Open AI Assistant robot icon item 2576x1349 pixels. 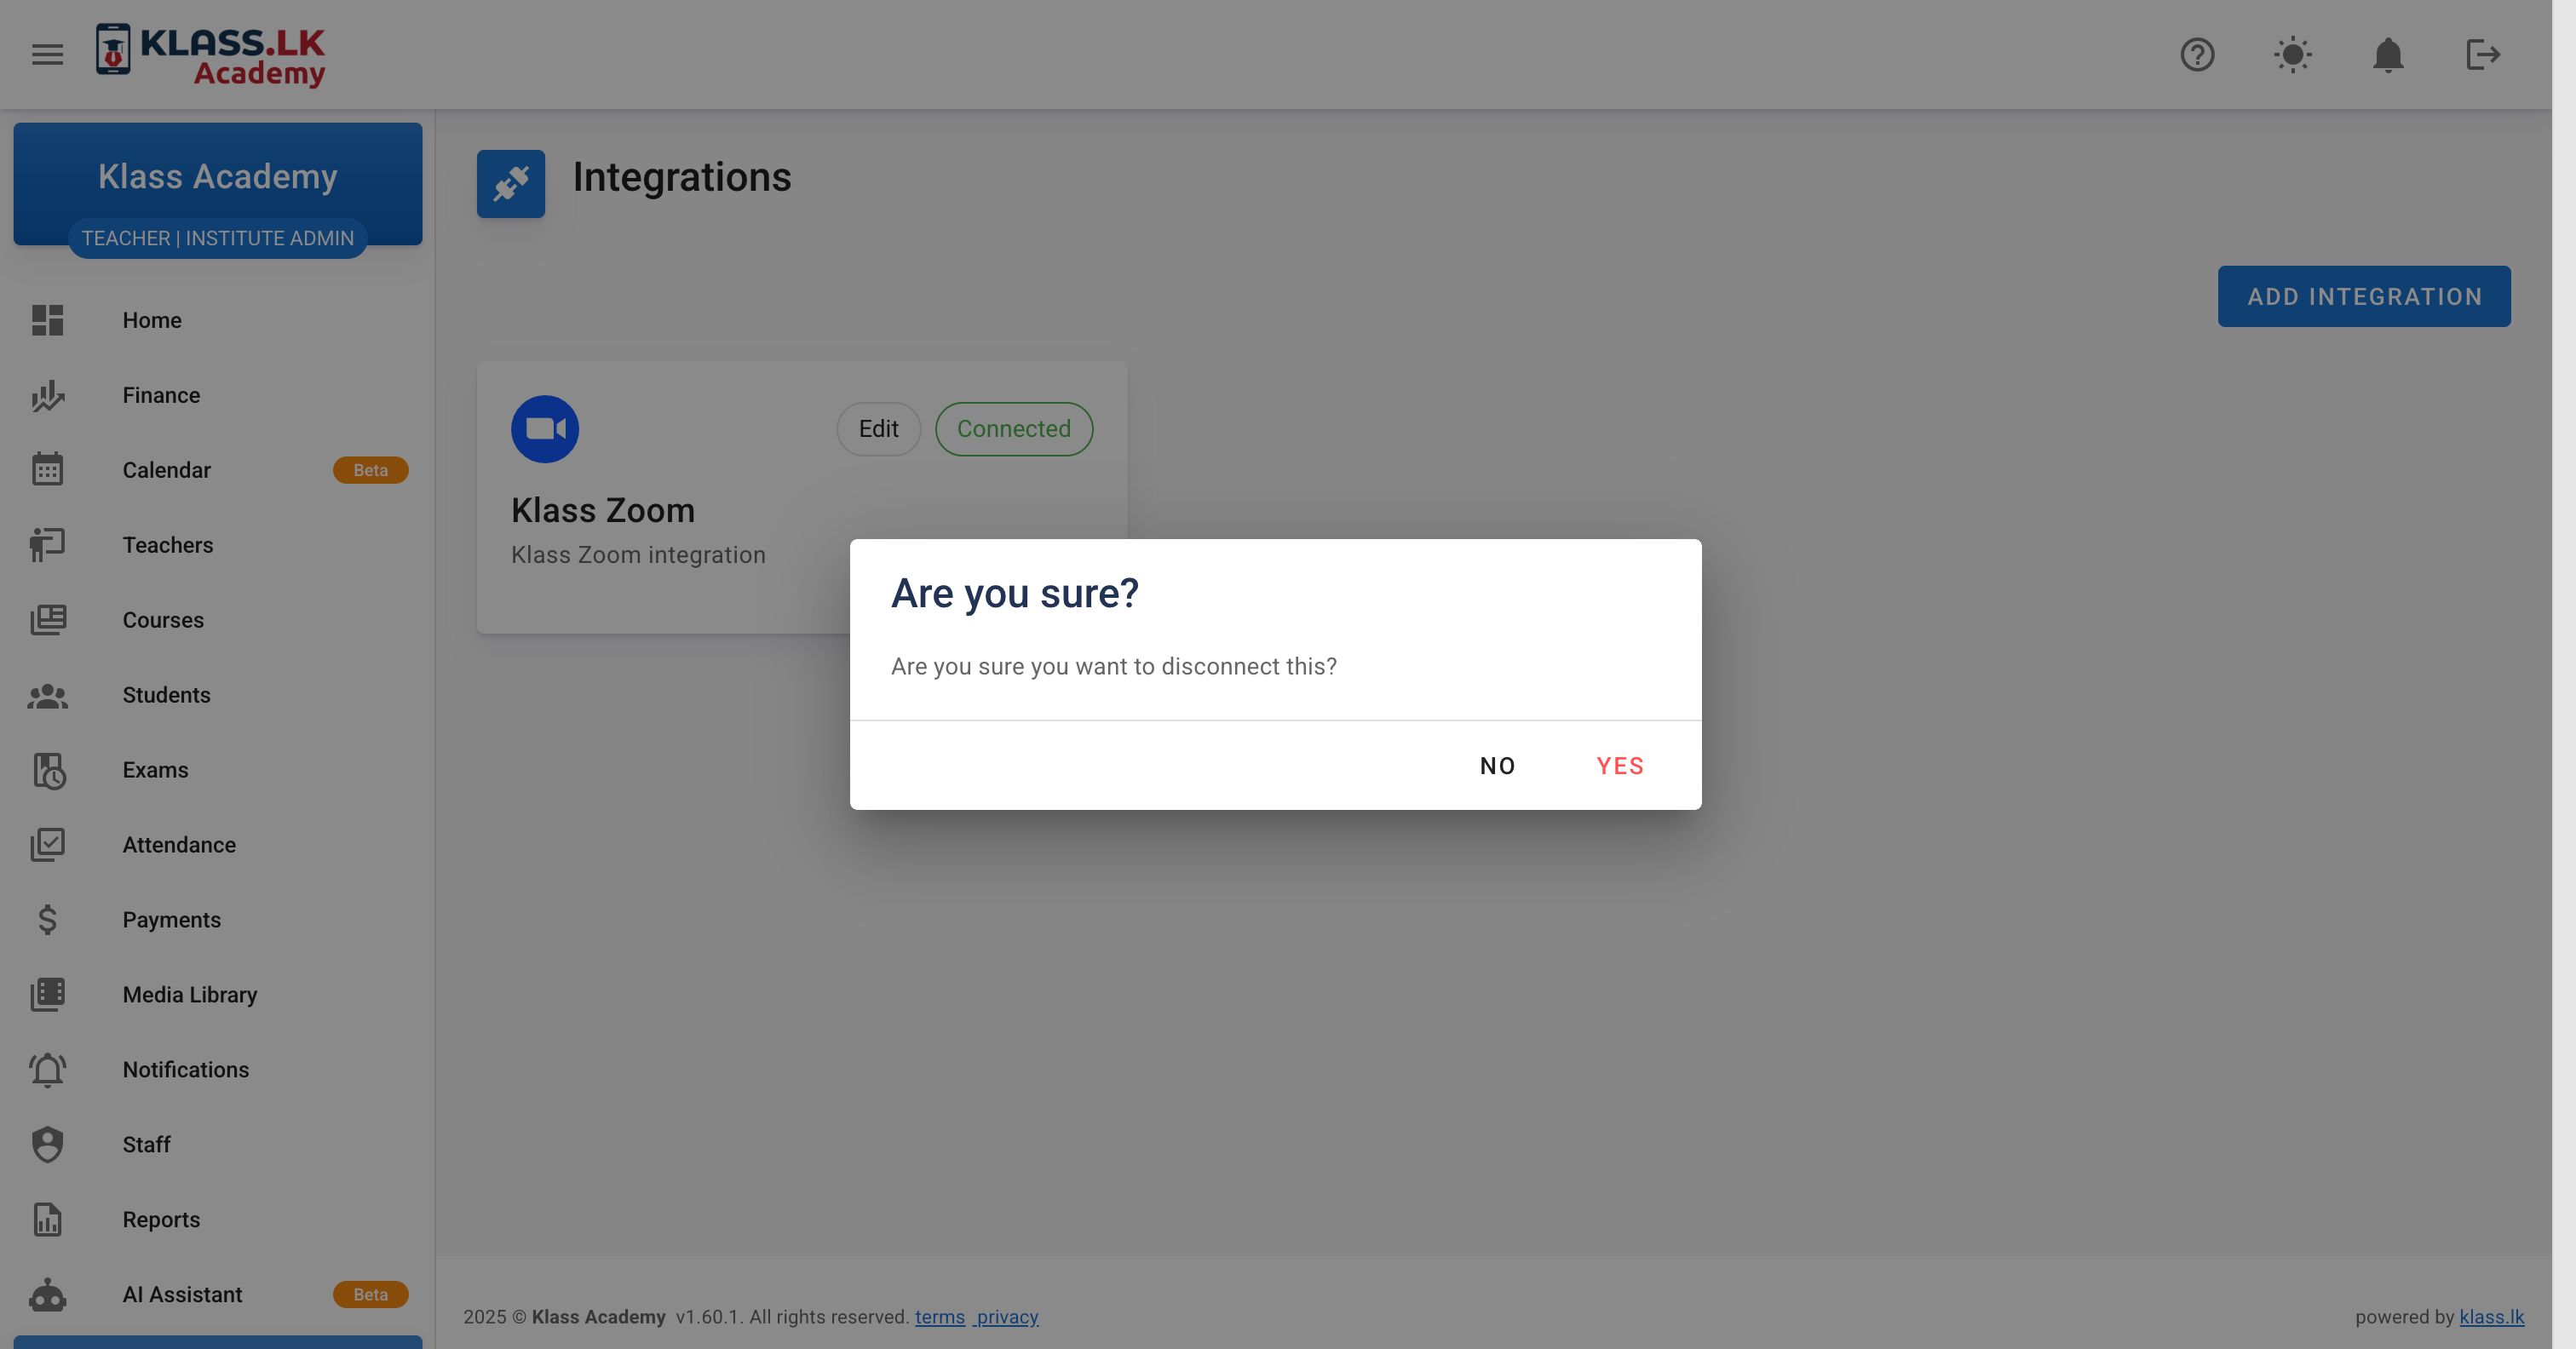47,1294
